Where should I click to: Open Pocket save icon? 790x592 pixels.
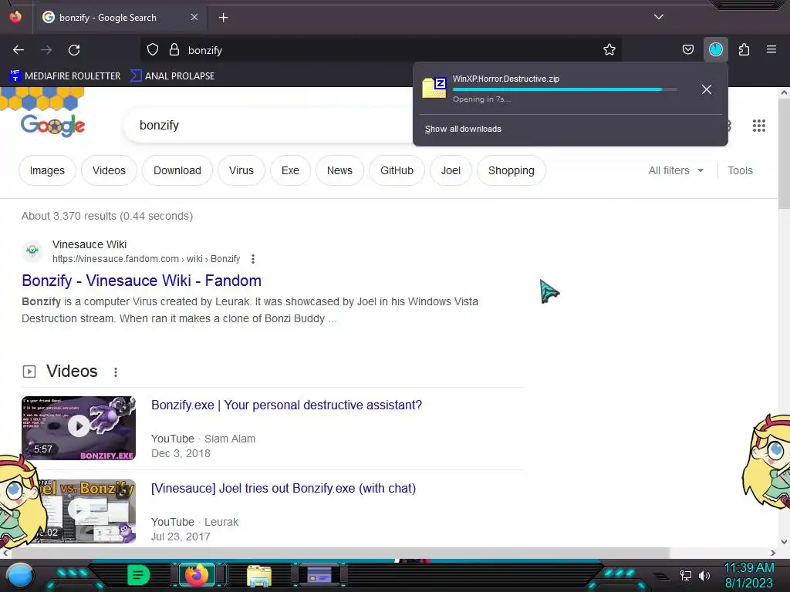pyautogui.click(x=687, y=50)
